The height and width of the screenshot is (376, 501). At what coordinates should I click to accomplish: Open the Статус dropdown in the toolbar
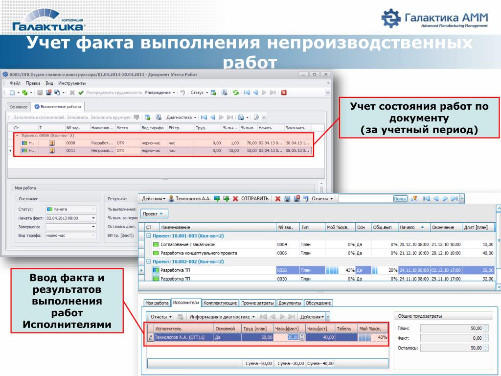[x=199, y=93]
